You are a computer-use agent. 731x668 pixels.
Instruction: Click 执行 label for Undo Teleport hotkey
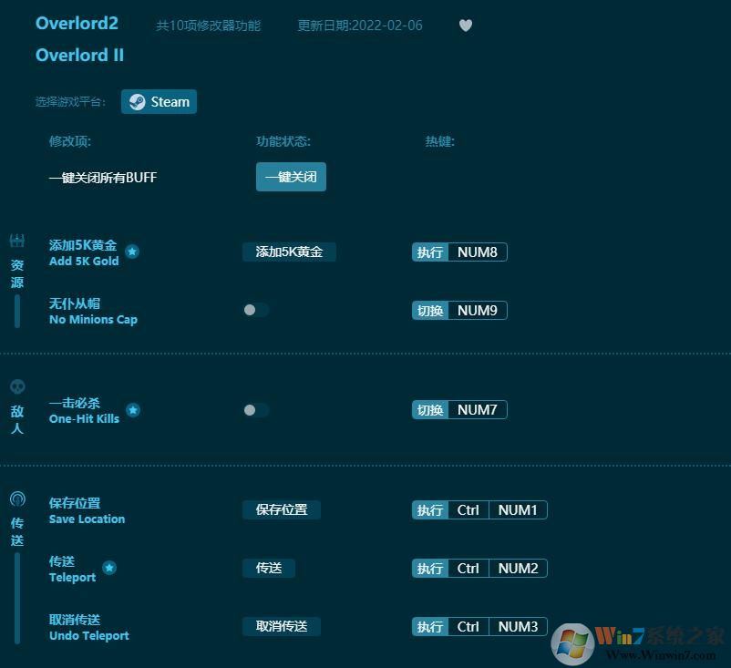430,626
